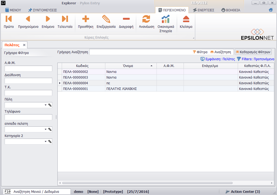The image size is (277, 195).
Task: Click name cell ΠΕΛΑΤΗΣ ΛΙΑΝΙΚΗΣ
Action: coord(131,89)
